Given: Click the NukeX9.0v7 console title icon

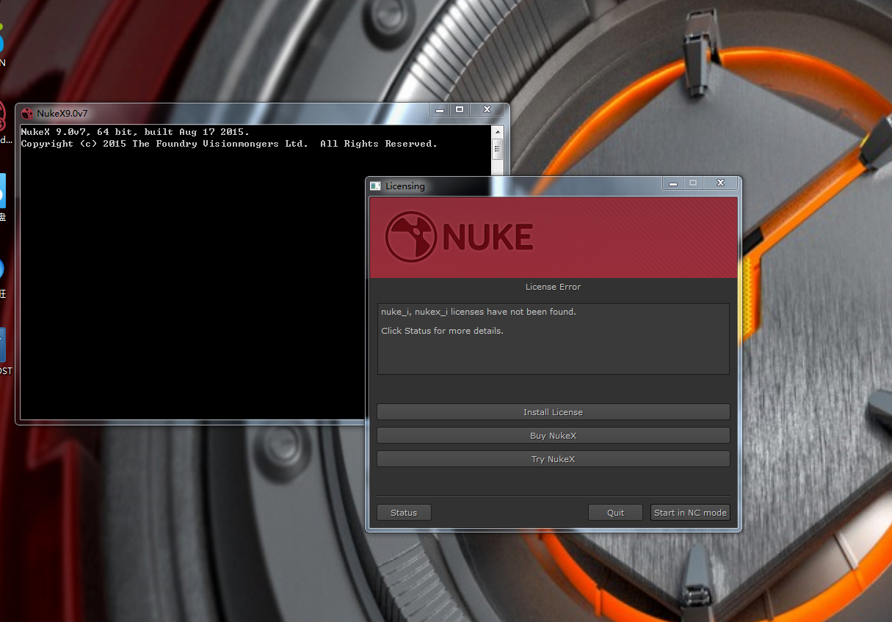Looking at the screenshot, I should tap(27, 114).
